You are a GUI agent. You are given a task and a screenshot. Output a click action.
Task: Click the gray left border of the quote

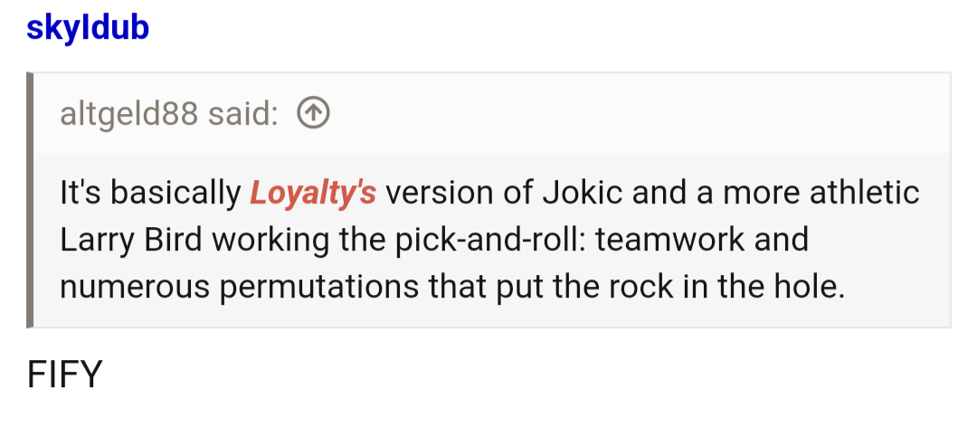click(30, 199)
